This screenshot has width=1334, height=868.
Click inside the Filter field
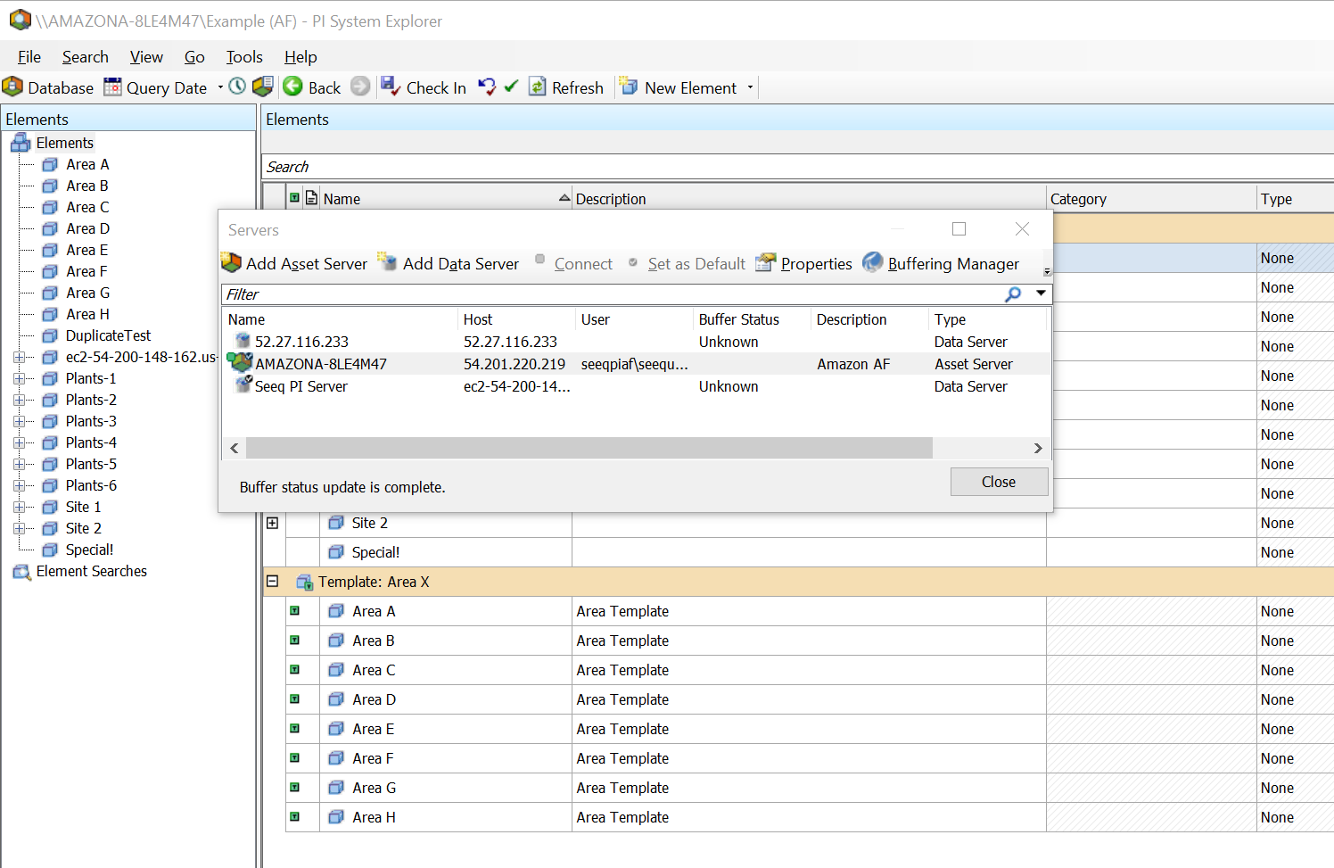point(535,293)
